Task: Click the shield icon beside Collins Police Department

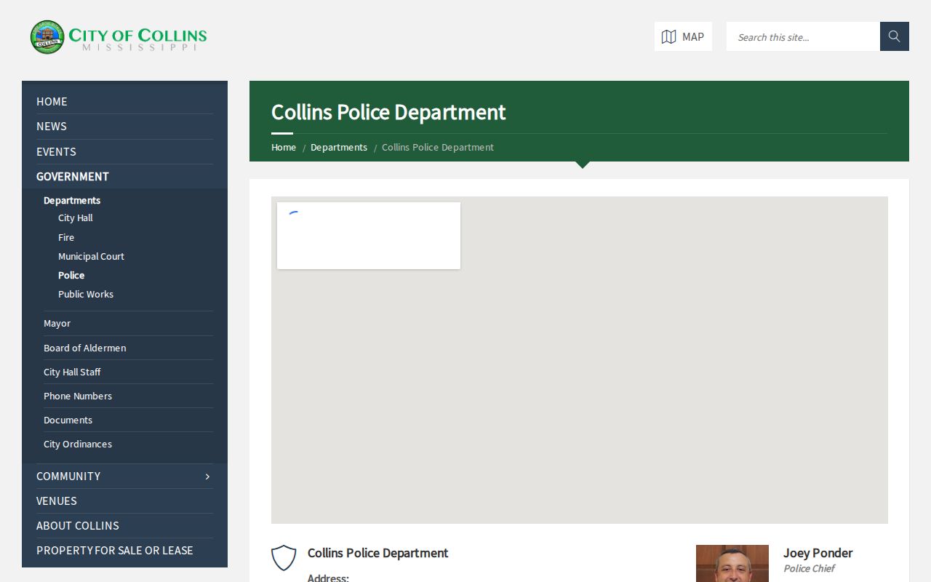Action: [284, 558]
